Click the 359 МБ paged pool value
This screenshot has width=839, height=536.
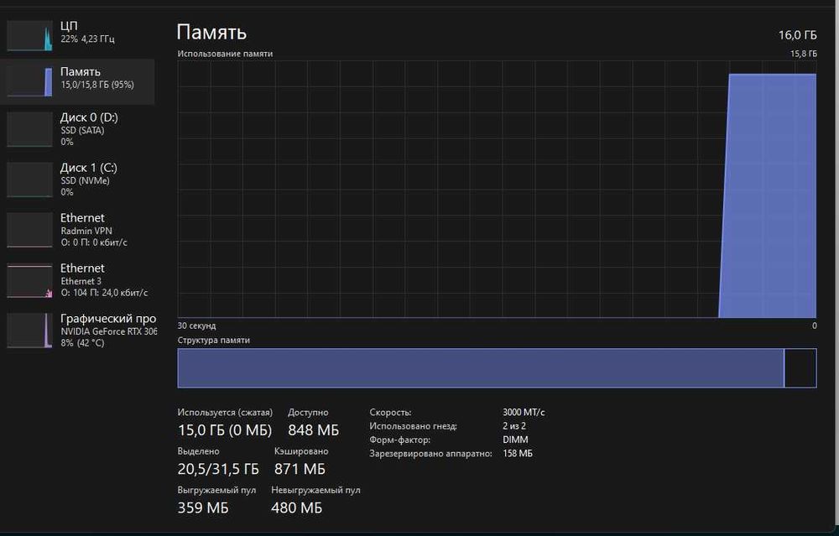203,507
